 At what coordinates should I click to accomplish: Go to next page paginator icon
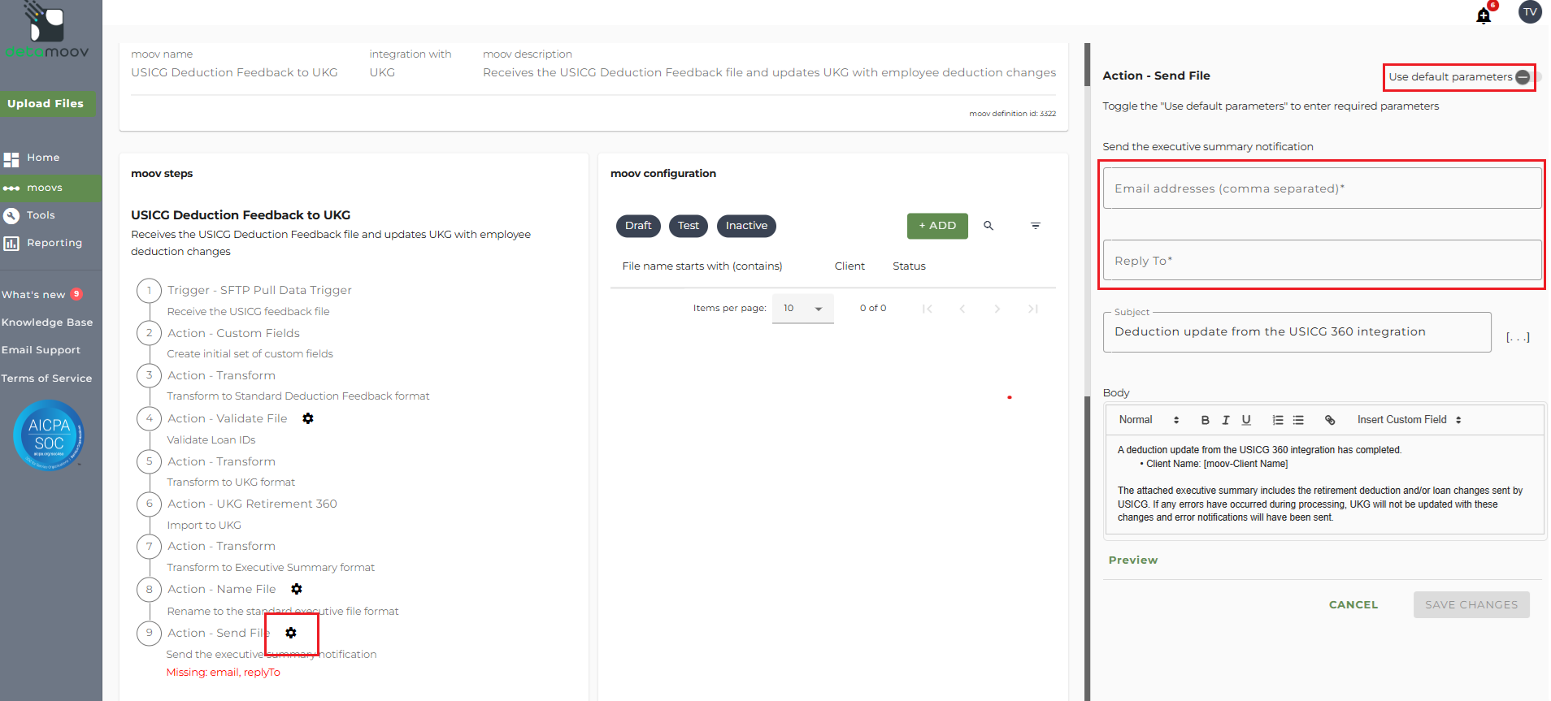997,309
